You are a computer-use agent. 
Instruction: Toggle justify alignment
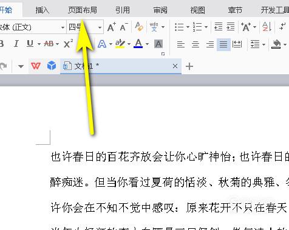223,44
